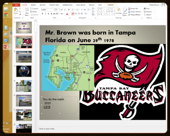Select the oval shape in the shapes gallery
This screenshot has height=136, width=170.
tap(112, 9)
